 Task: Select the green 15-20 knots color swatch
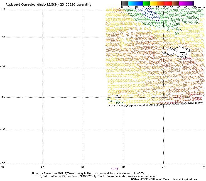click(x=146, y=3)
